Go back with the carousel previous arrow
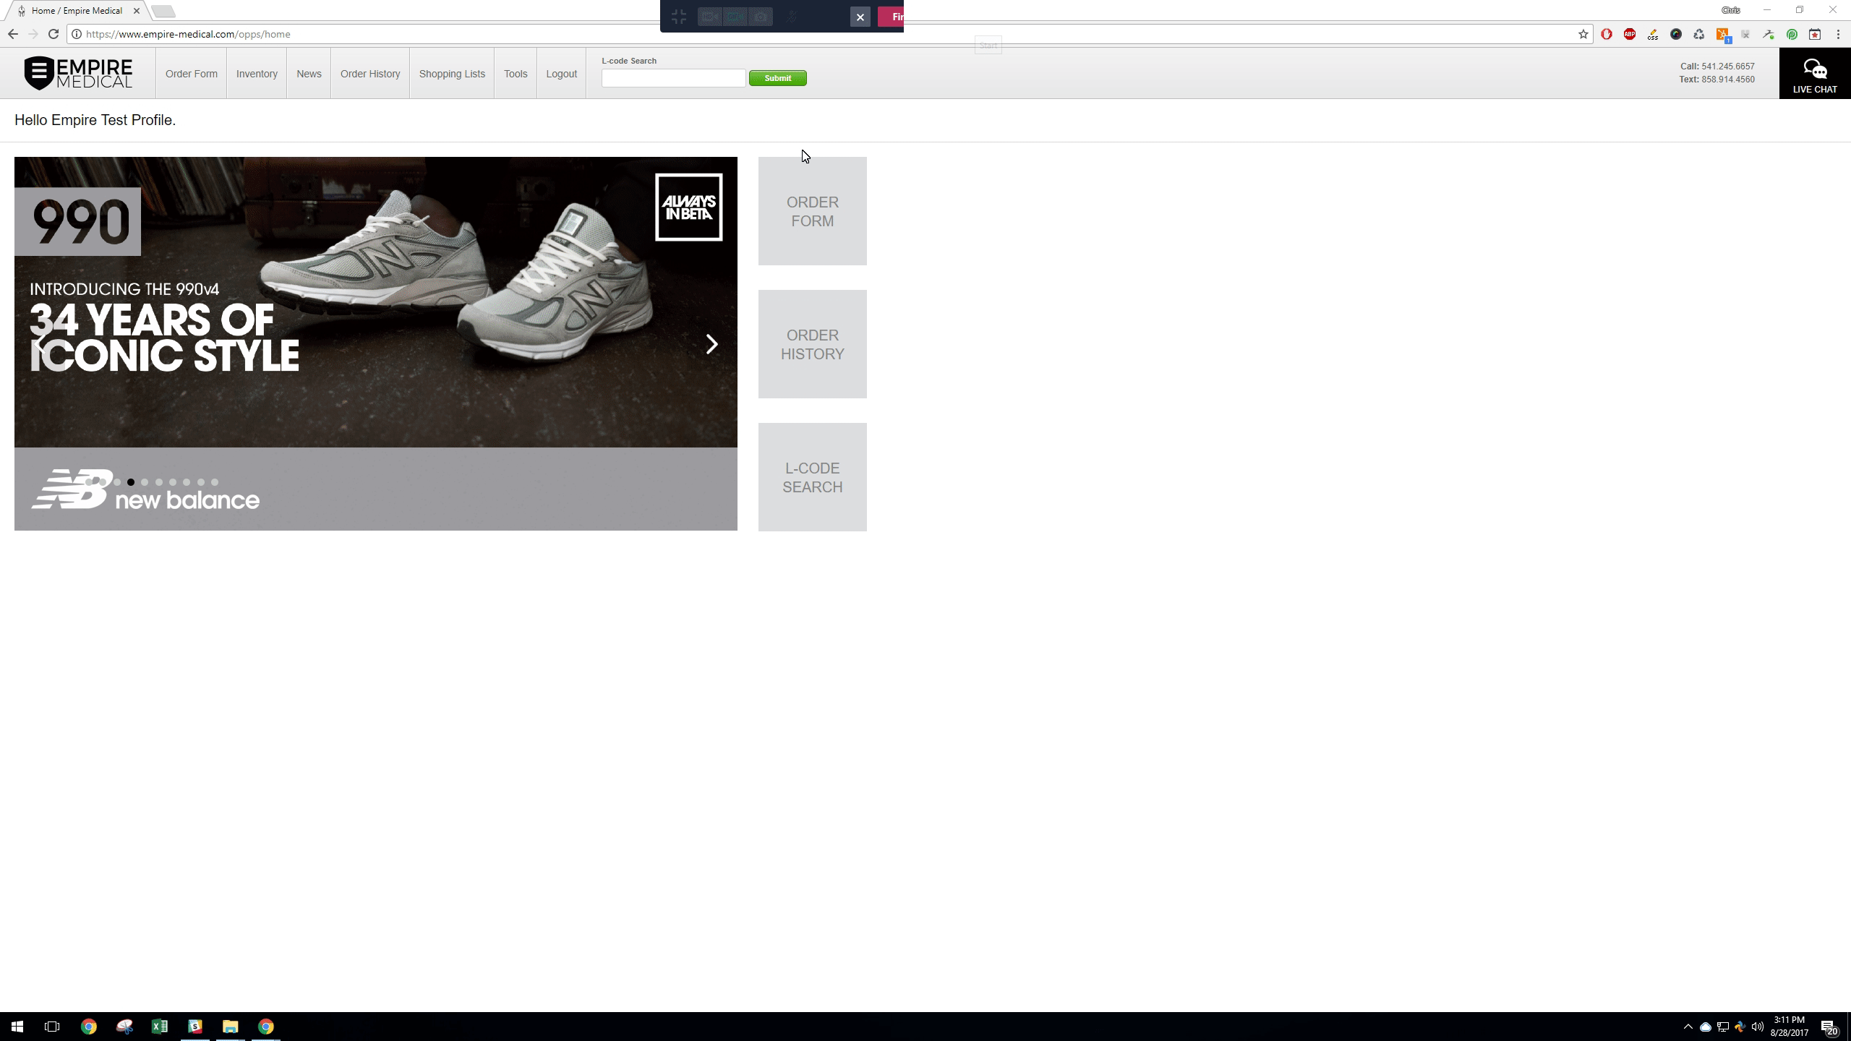This screenshot has height=1041, width=1851. pyautogui.click(x=41, y=344)
